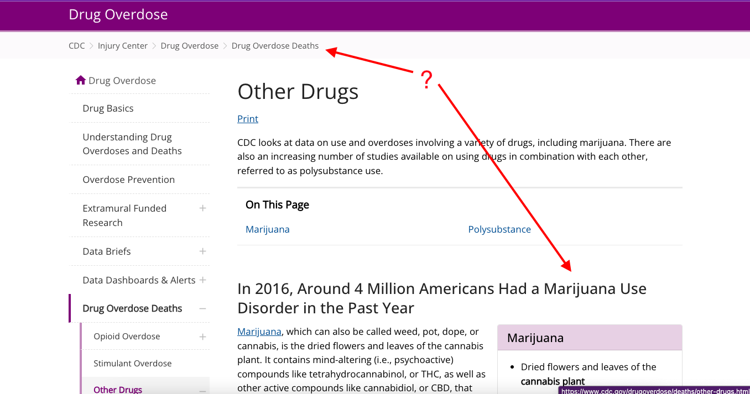Open Drug Basics in sidebar
This screenshot has width=750, height=394.
point(108,108)
